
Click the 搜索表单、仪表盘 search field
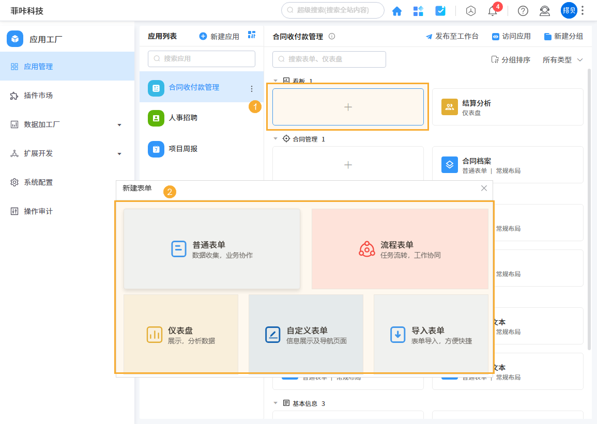coord(328,59)
